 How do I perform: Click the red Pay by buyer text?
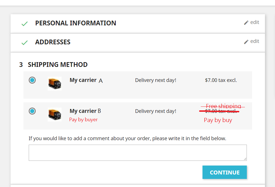pyautogui.click(x=83, y=120)
